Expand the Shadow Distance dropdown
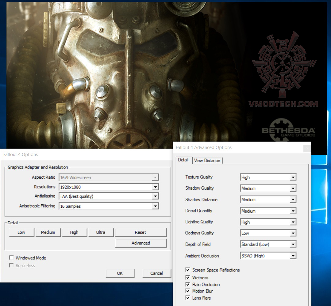The width and height of the screenshot is (331, 306). click(x=268, y=200)
